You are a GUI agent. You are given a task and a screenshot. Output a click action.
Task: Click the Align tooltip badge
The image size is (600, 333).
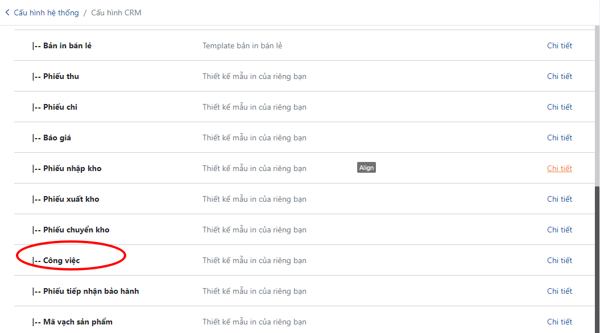point(366,168)
